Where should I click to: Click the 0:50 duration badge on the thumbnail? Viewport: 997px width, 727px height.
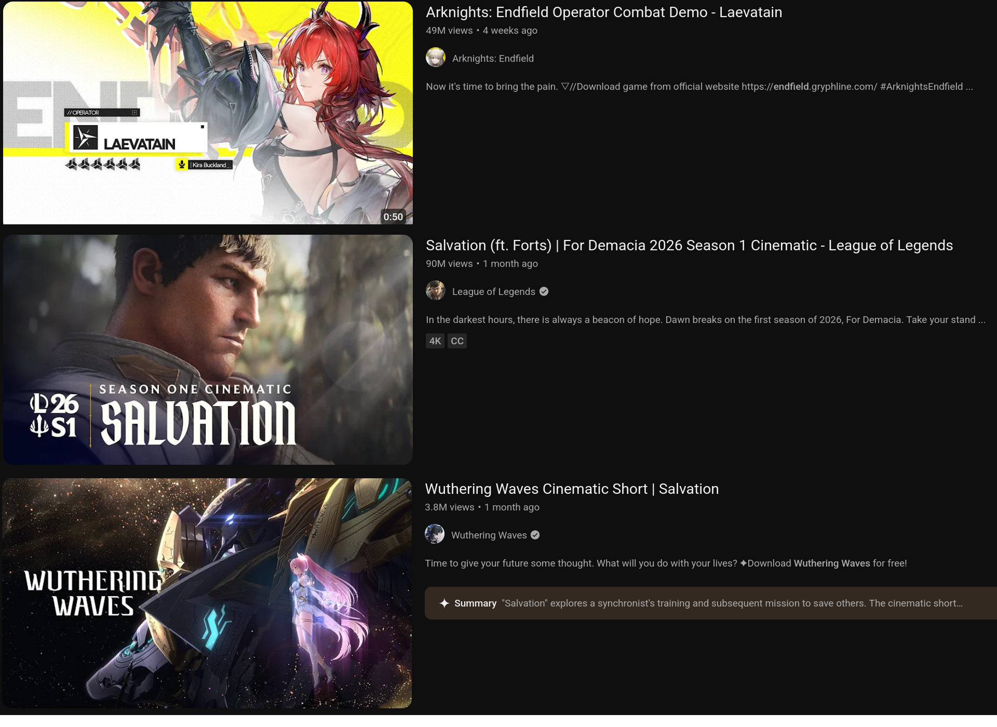(393, 217)
